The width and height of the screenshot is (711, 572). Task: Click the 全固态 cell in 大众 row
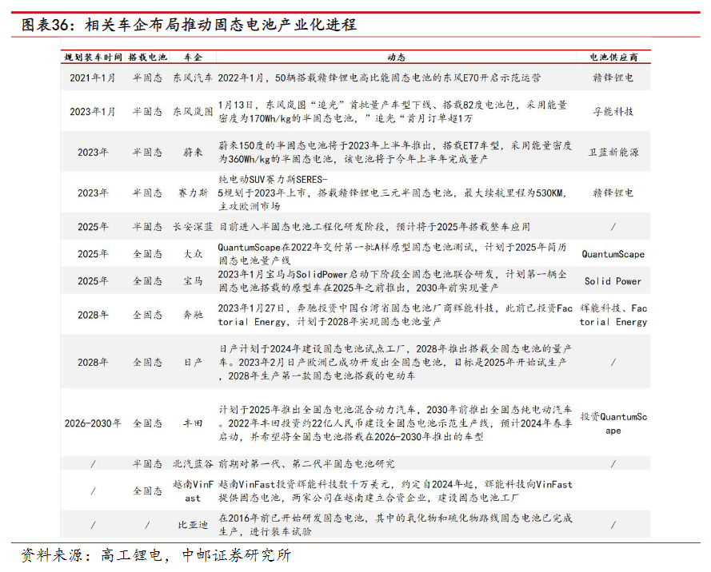click(147, 254)
